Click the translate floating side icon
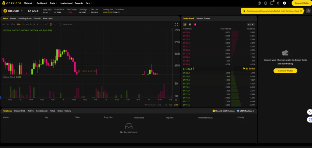Screen dimensions: 312x148 [310, 112]
